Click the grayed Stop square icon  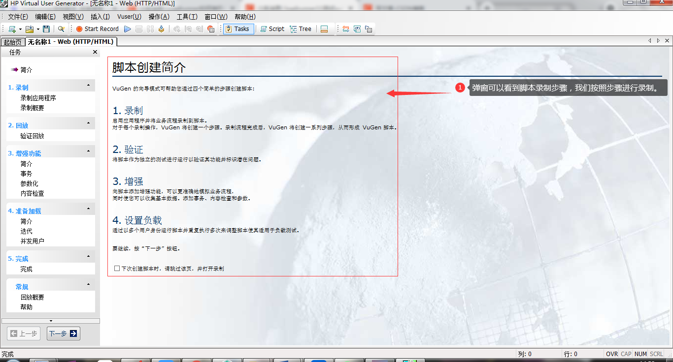139,29
